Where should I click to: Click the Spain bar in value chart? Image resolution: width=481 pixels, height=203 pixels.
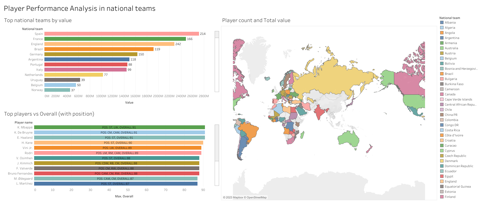(x=121, y=34)
